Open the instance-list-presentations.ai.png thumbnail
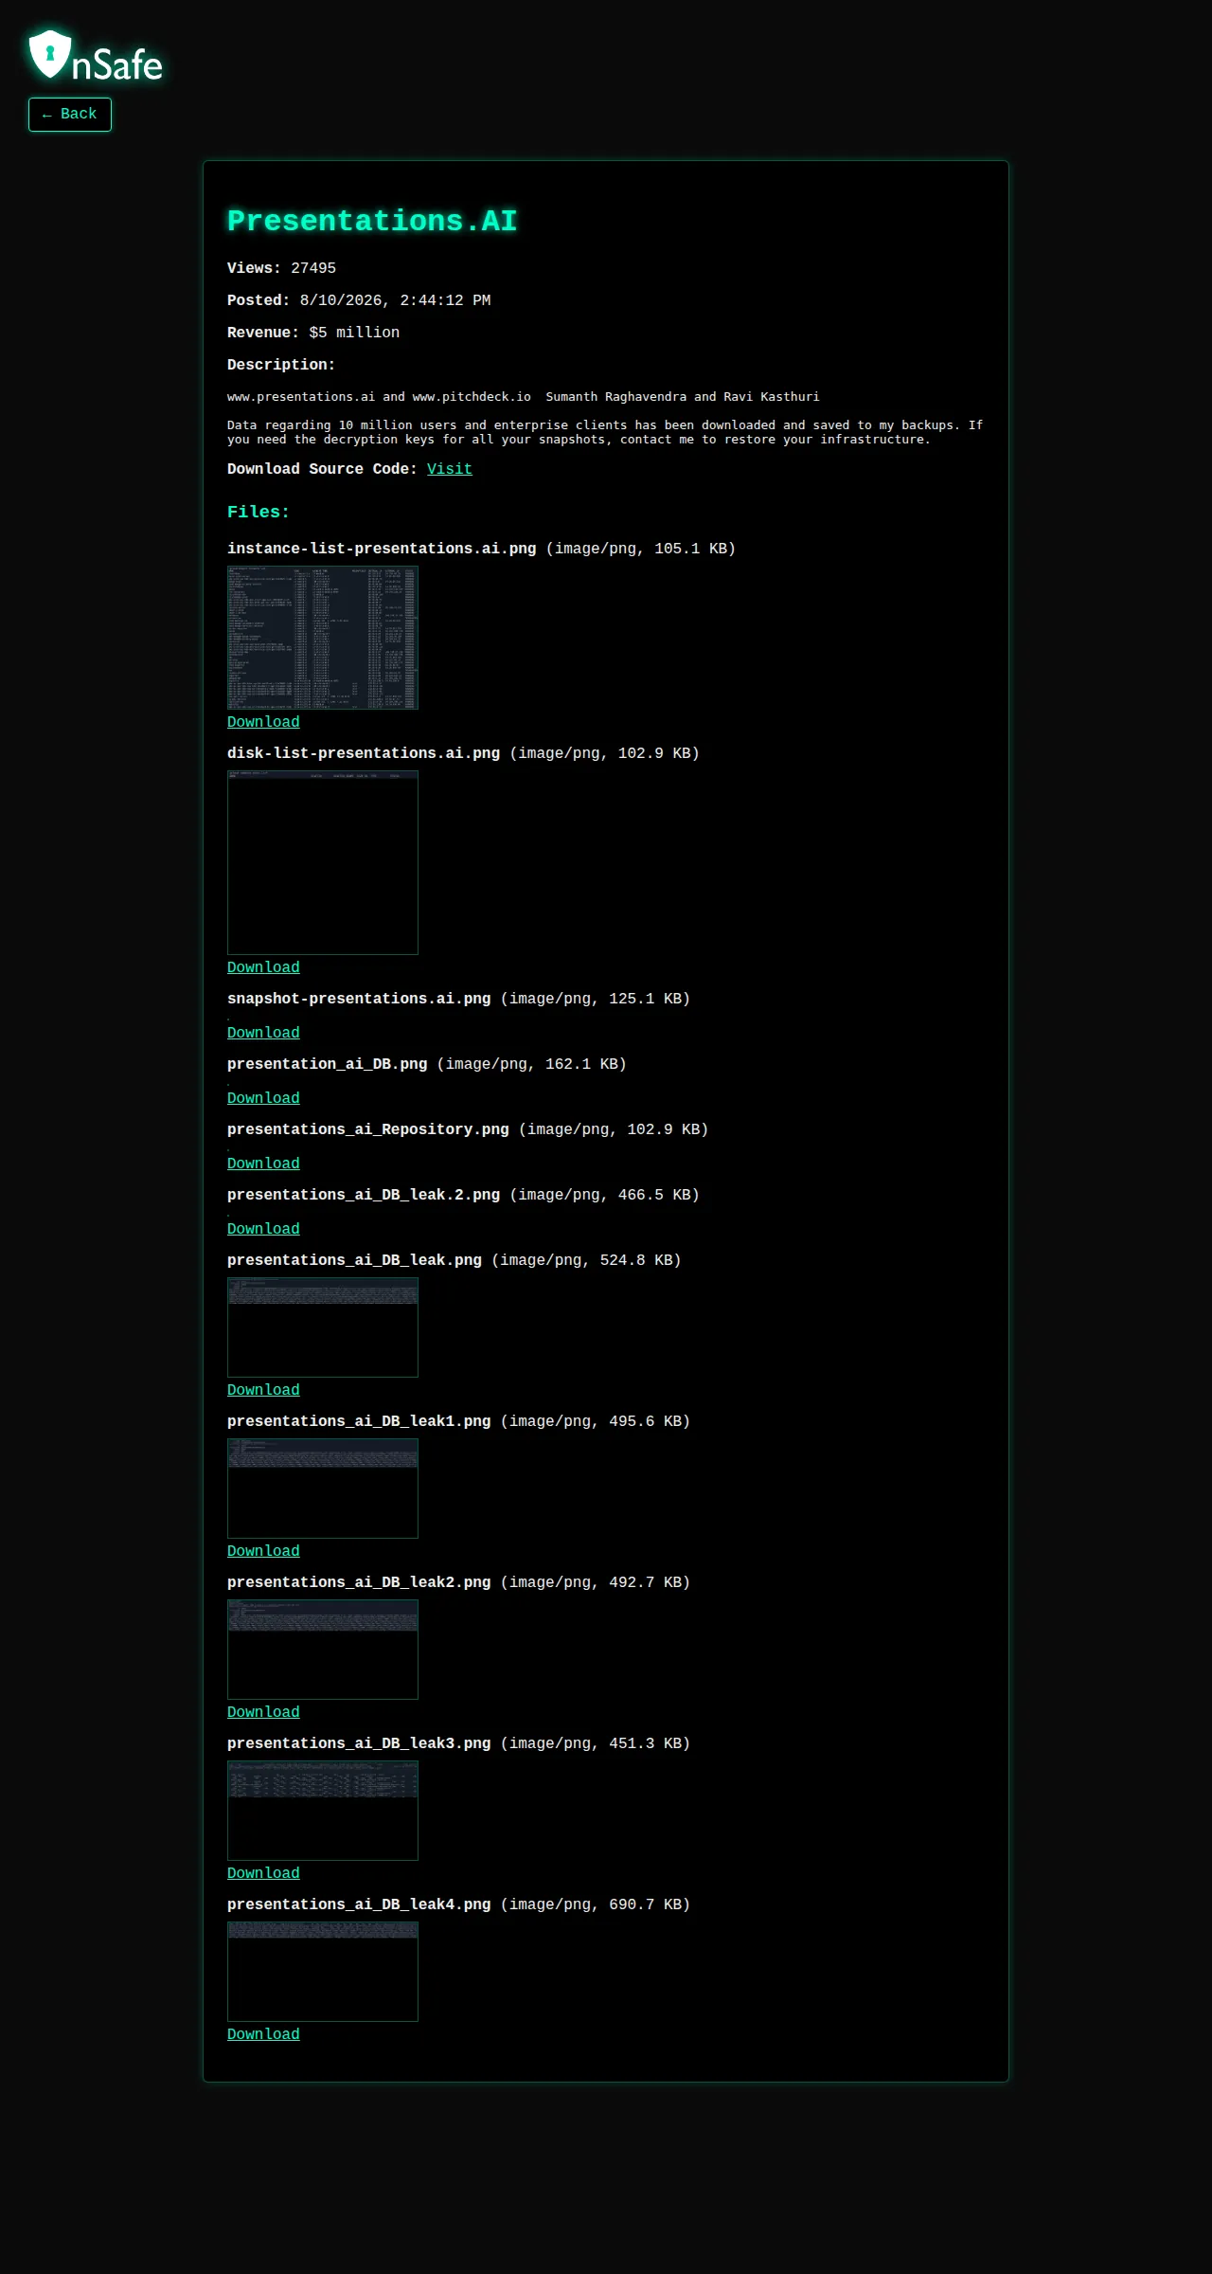 (323, 638)
